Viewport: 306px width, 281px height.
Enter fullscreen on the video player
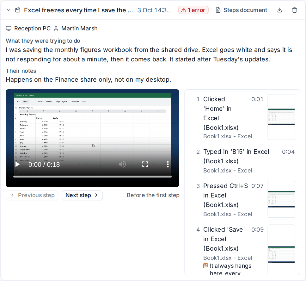[145, 164]
